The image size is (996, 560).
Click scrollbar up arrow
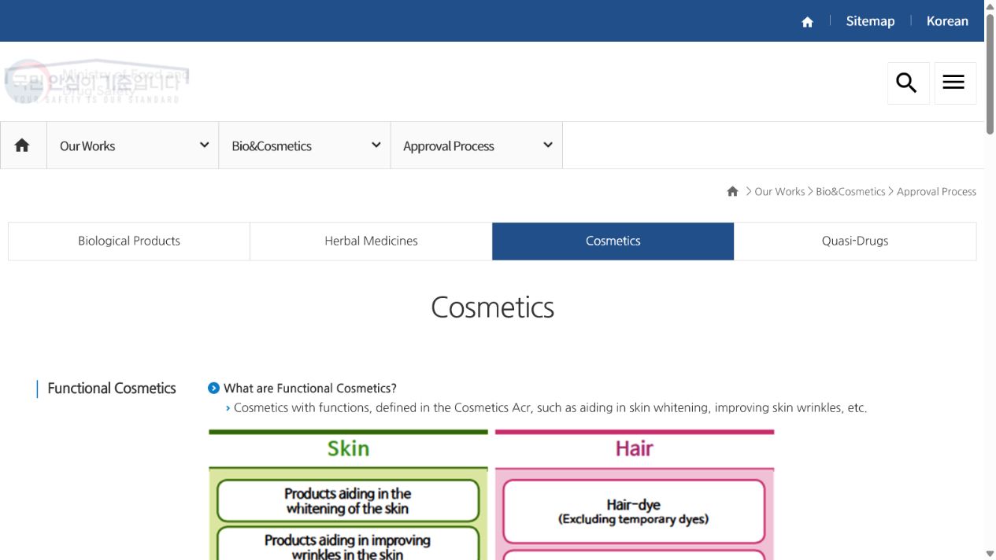(x=990, y=6)
